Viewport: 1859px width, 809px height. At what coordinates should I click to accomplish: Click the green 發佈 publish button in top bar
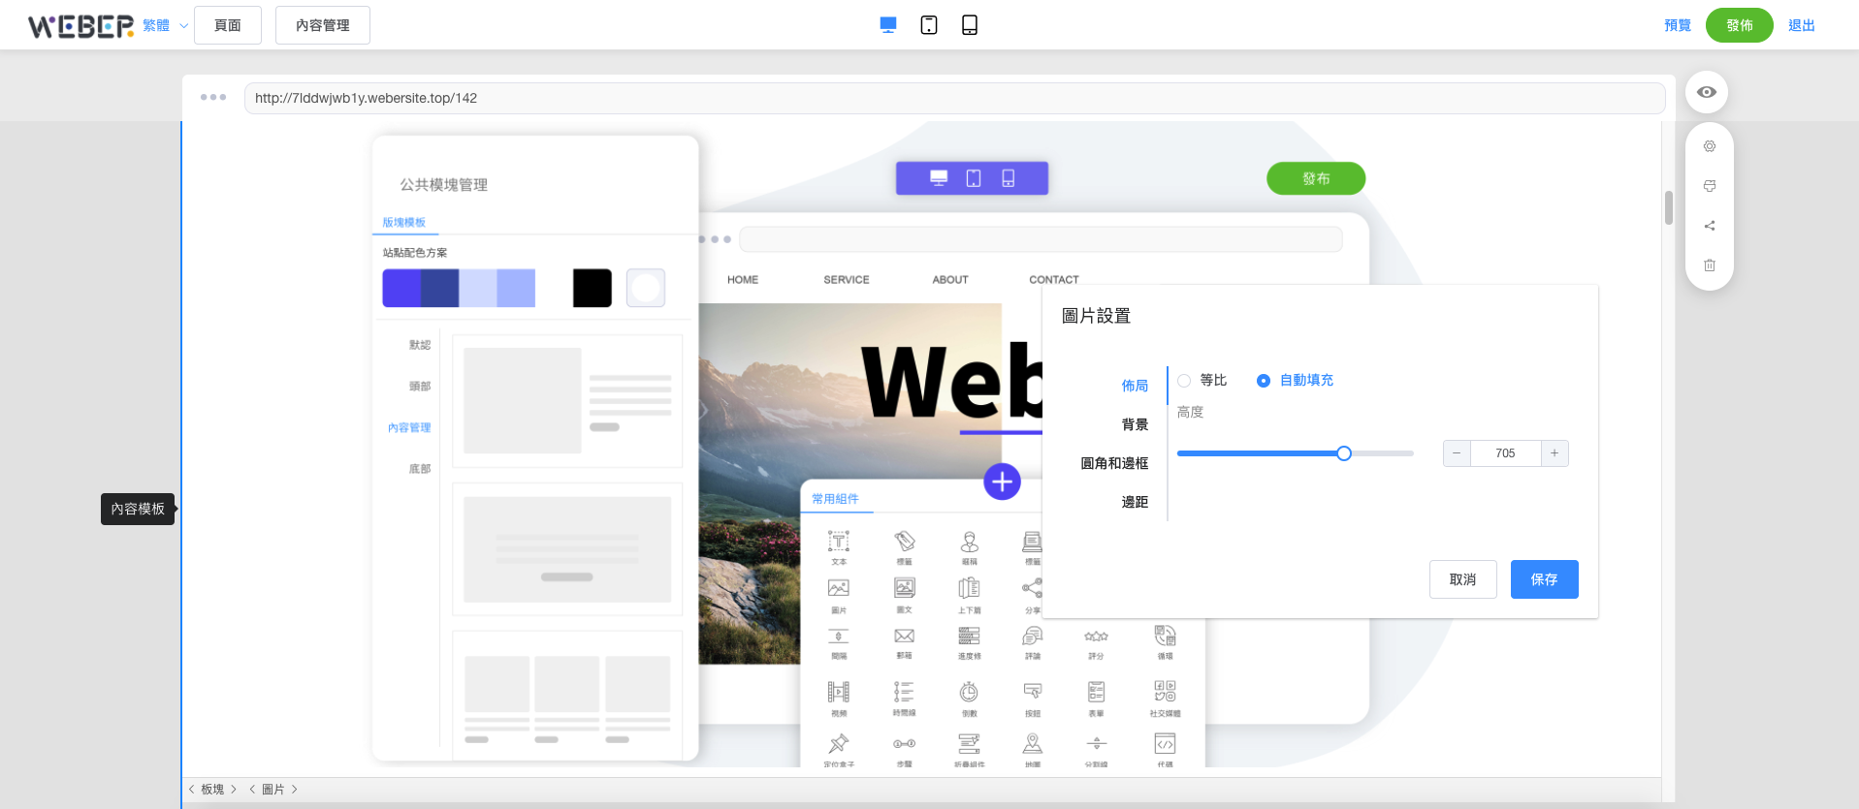coord(1740,25)
